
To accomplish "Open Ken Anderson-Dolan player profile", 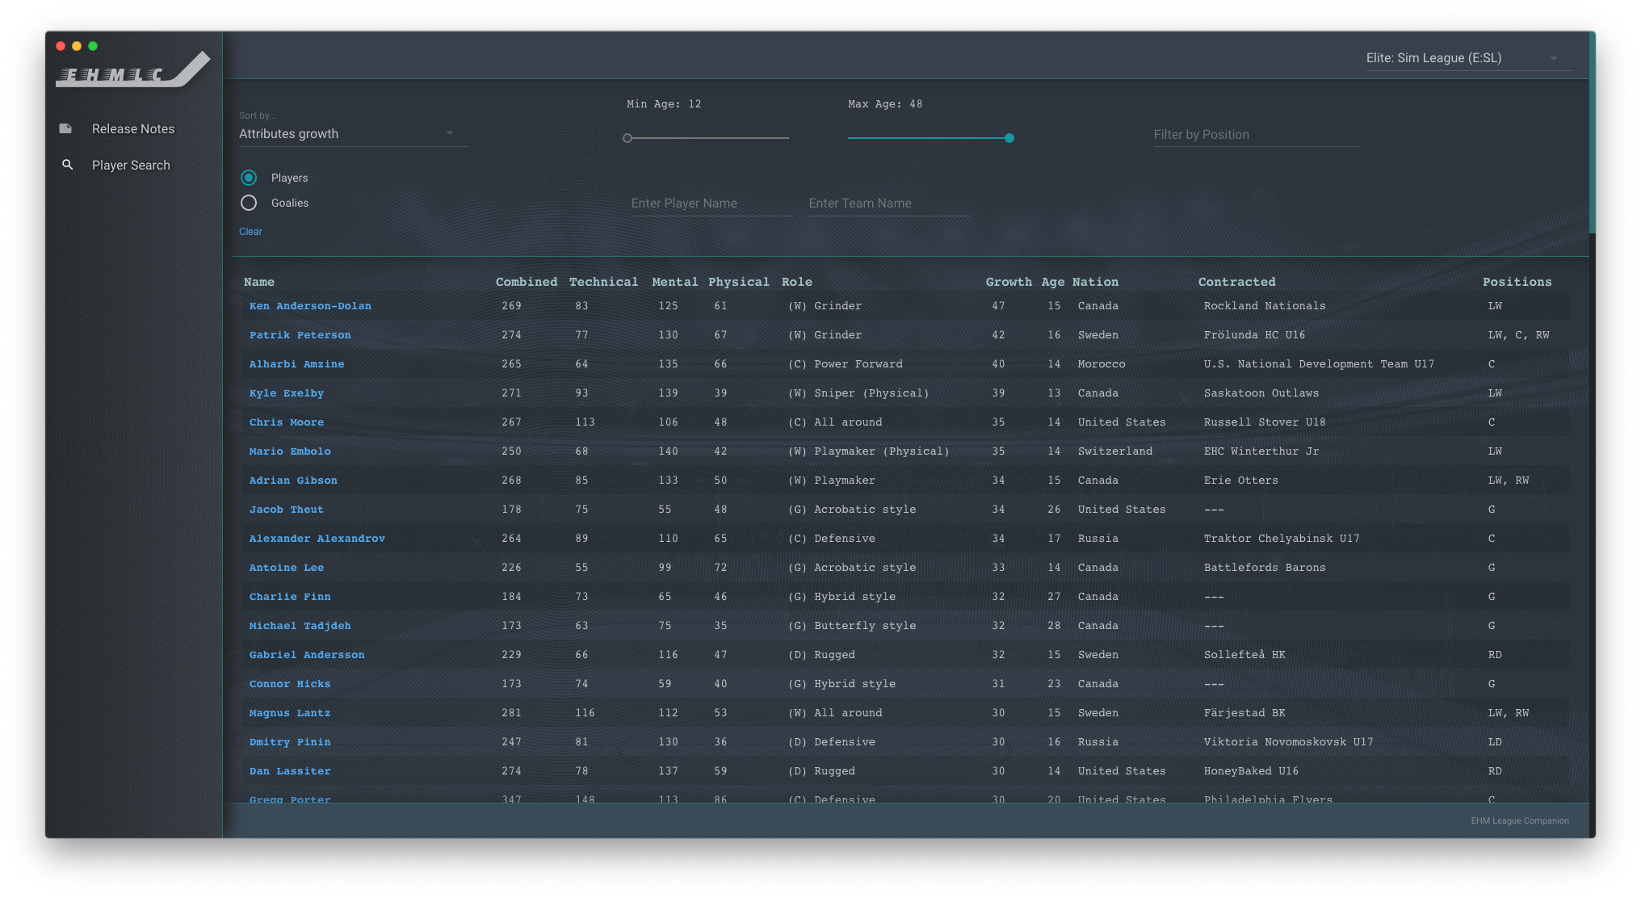I will pos(310,306).
